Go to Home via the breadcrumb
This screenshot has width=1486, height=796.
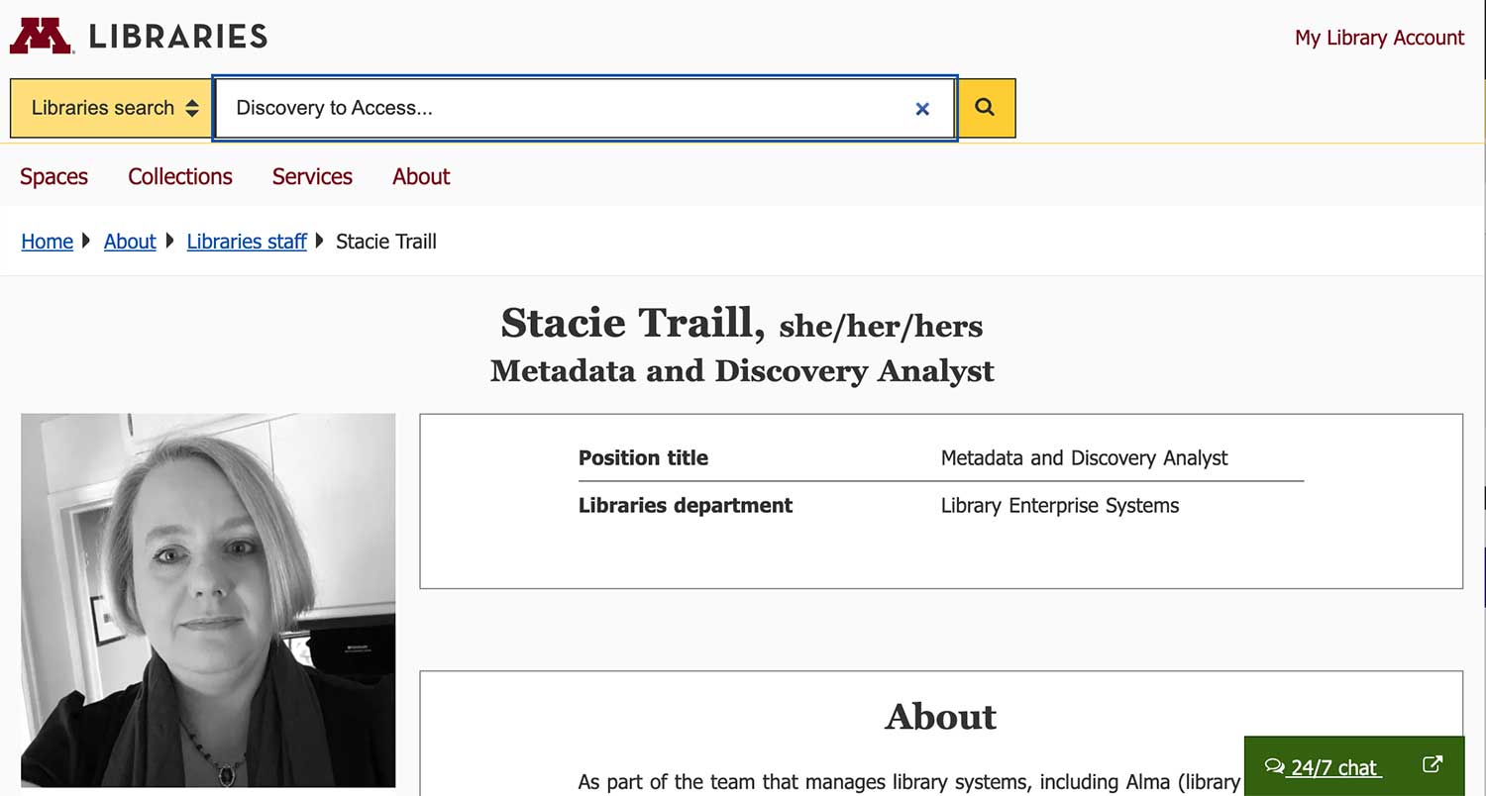click(x=47, y=241)
